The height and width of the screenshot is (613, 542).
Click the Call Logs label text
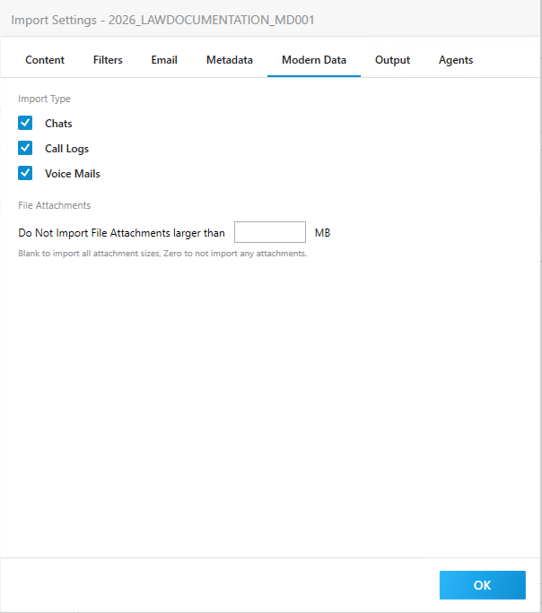point(67,149)
